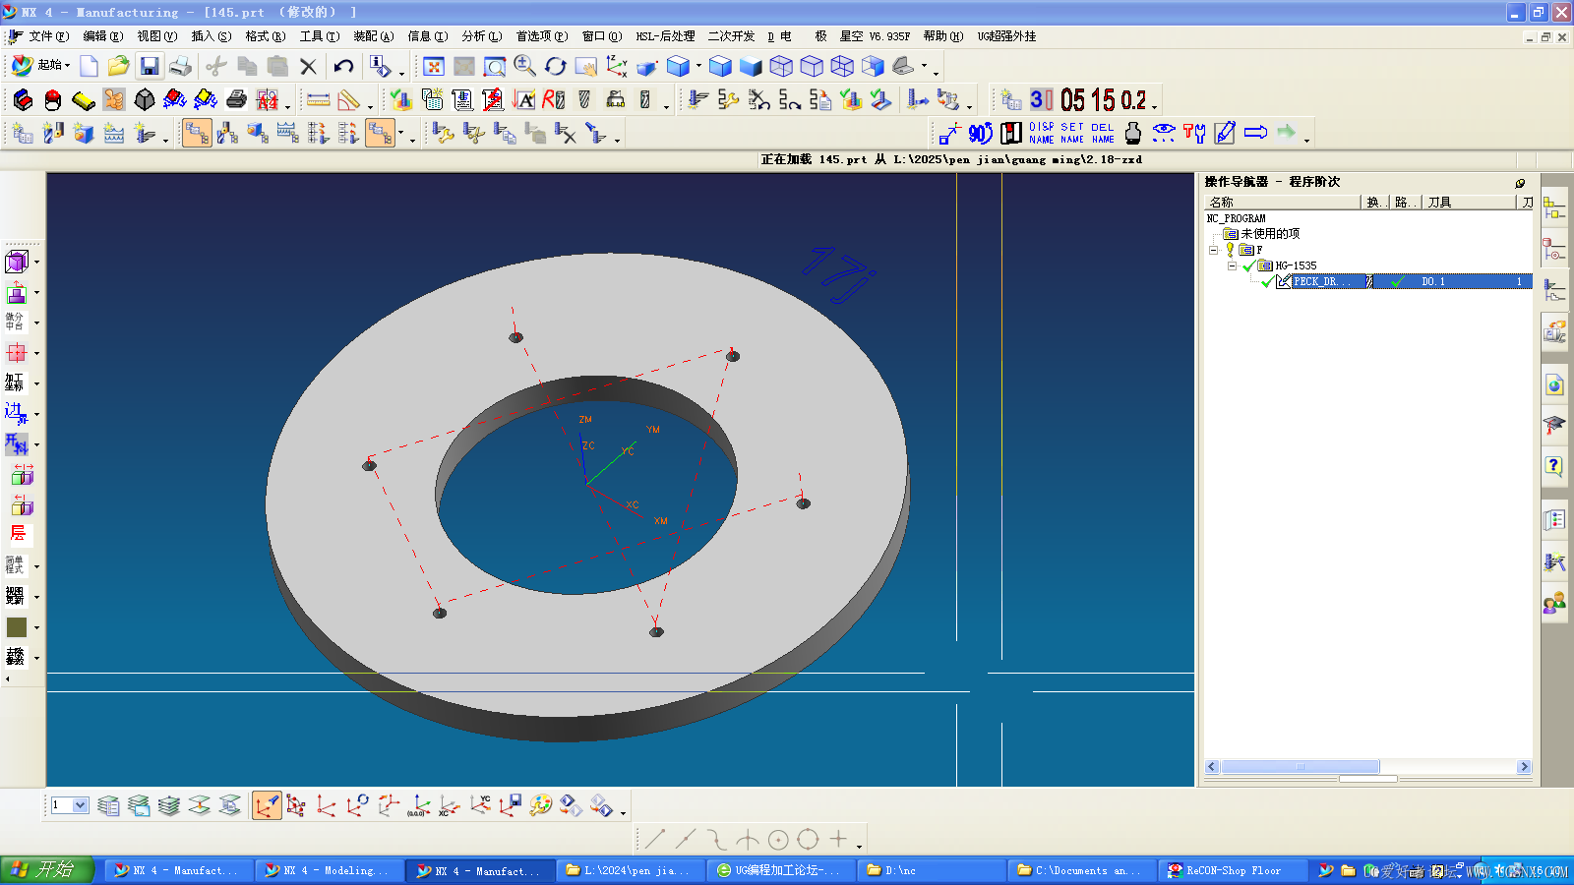Click the Measure distance ruler icon
The width and height of the screenshot is (1574, 885).
(x=318, y=99)
